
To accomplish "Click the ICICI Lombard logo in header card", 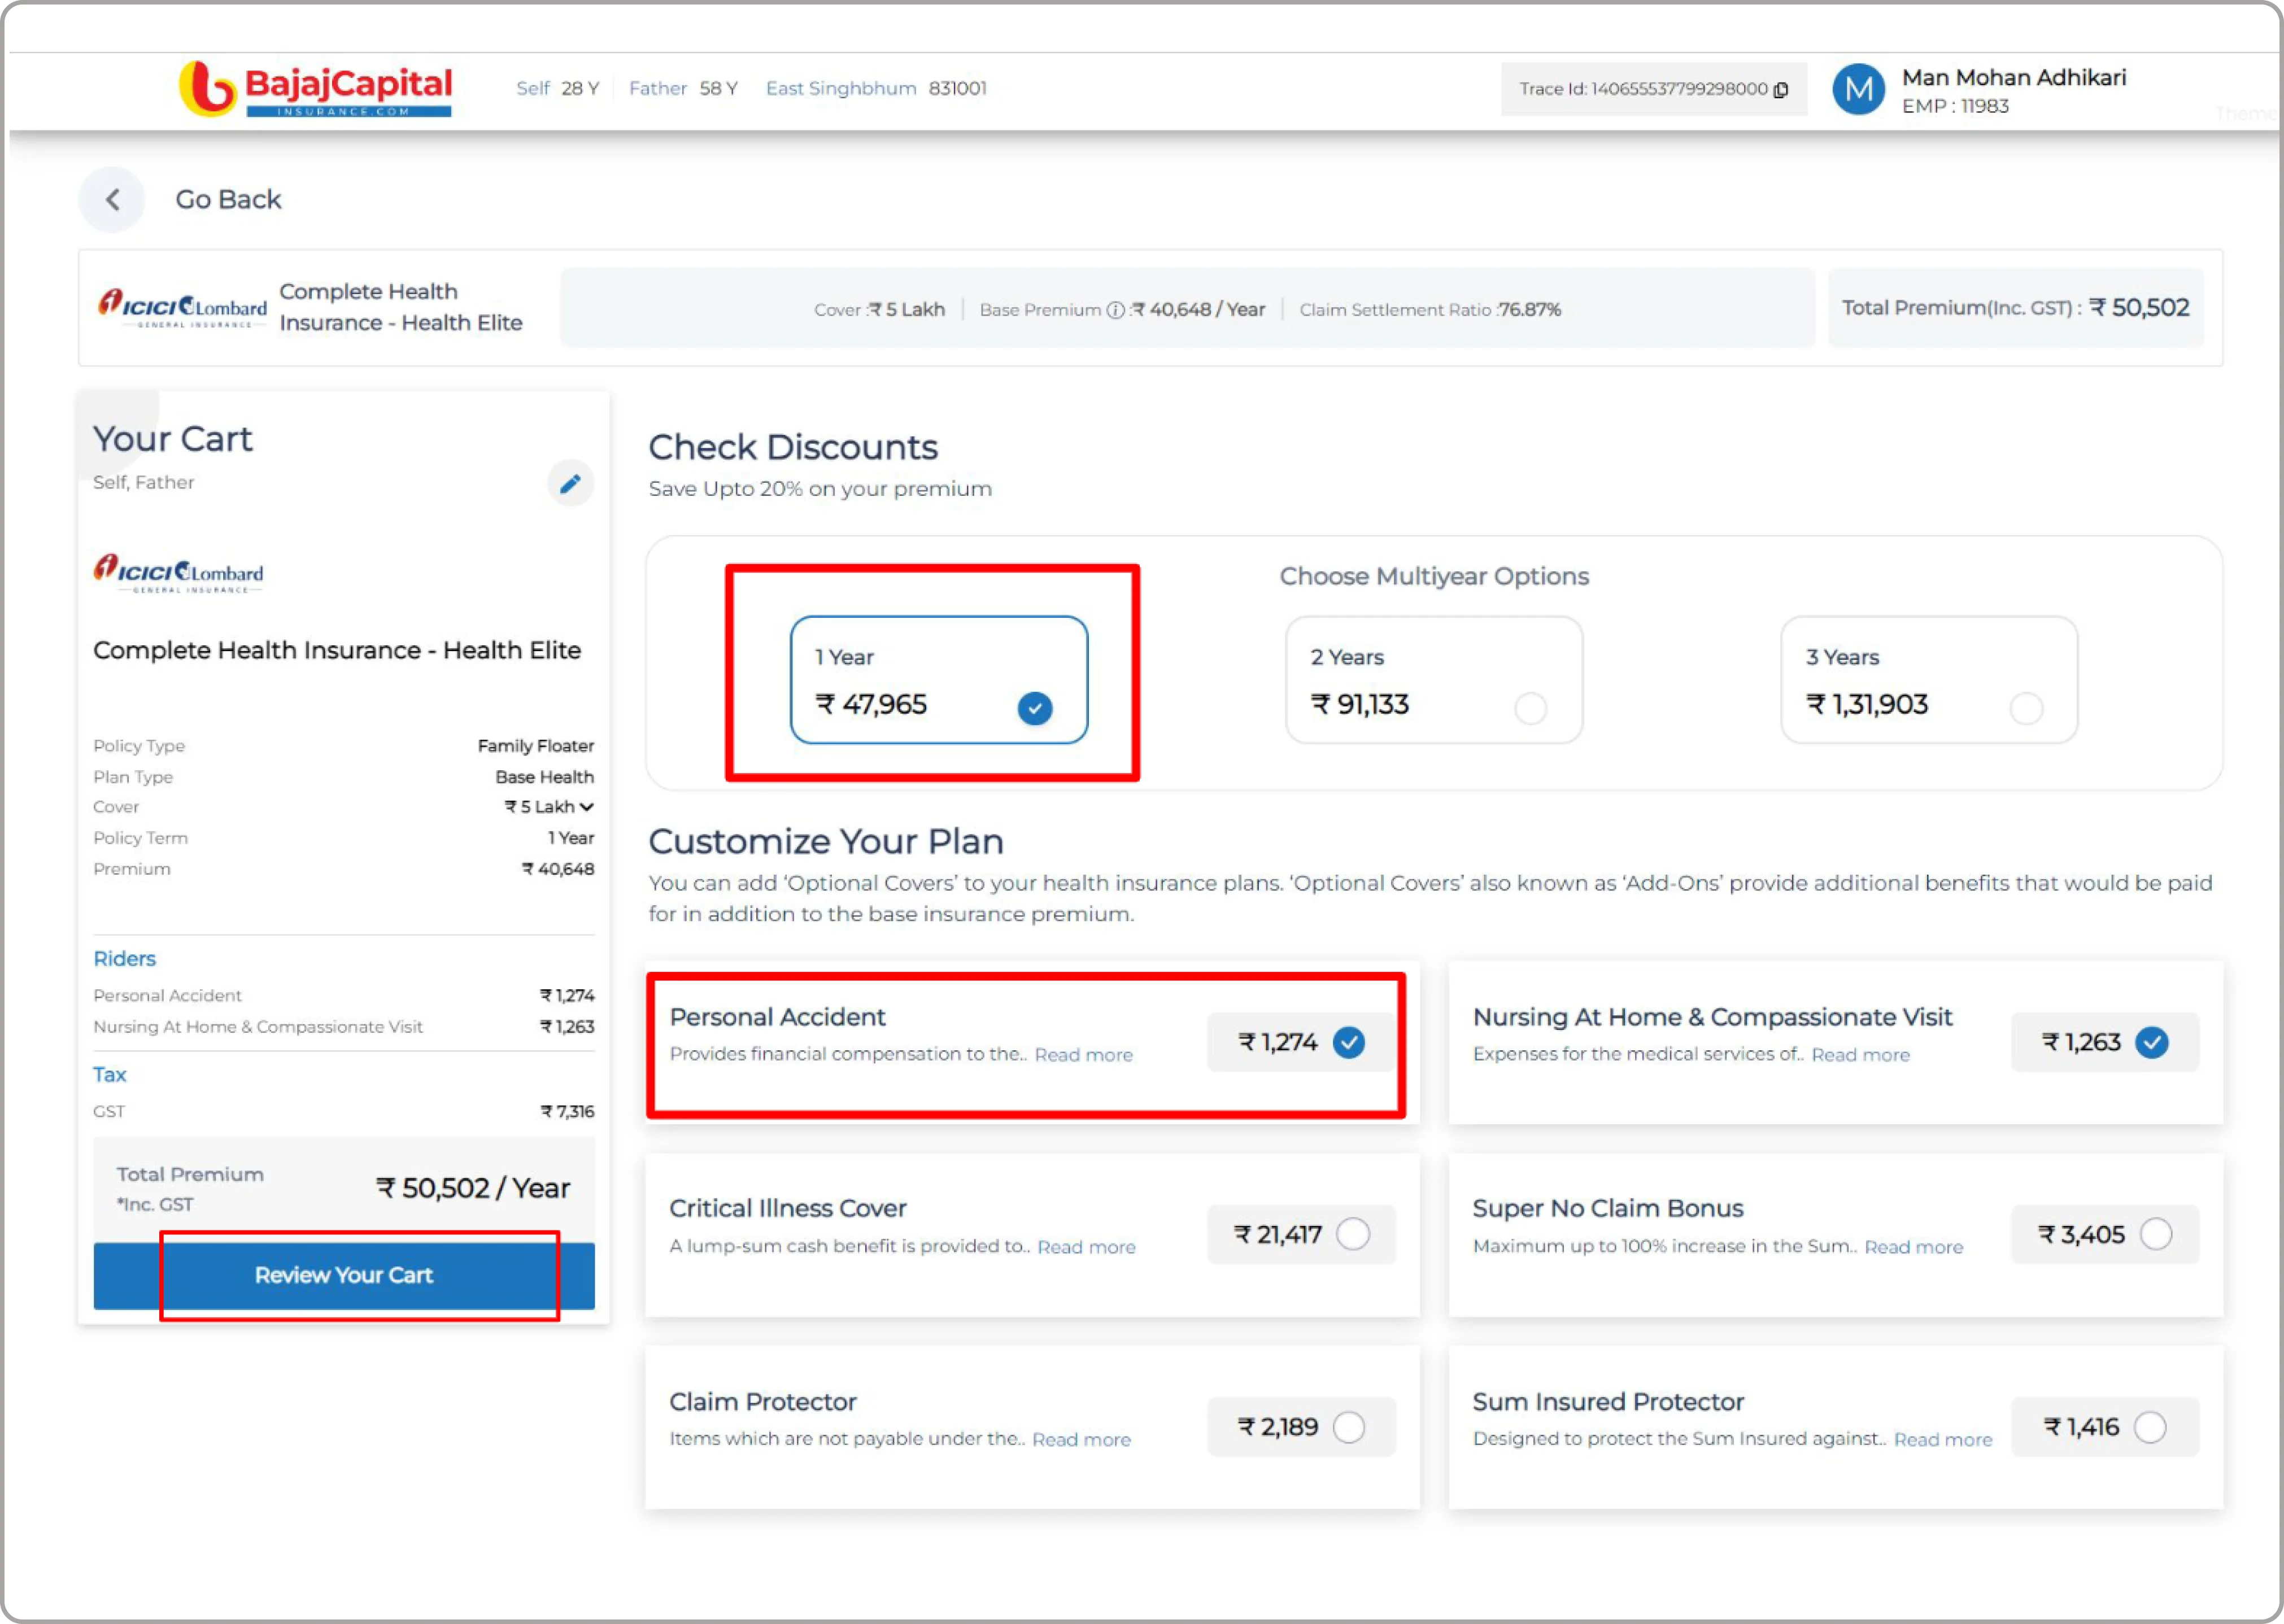I will pos(182,308).
